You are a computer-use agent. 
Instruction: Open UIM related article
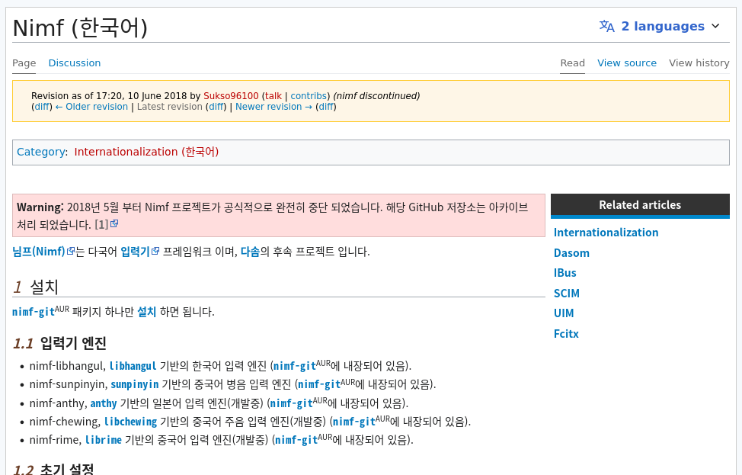(x=564, y=313)
